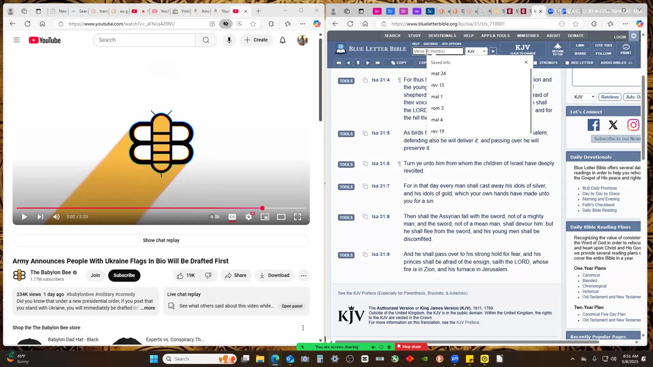The image size is (653, 367).
Task: Go to previous book double-arrow
Action: click(x=338, y=63)
